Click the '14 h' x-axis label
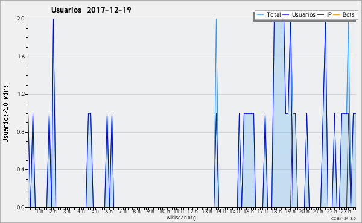 (x=221, y=210)
